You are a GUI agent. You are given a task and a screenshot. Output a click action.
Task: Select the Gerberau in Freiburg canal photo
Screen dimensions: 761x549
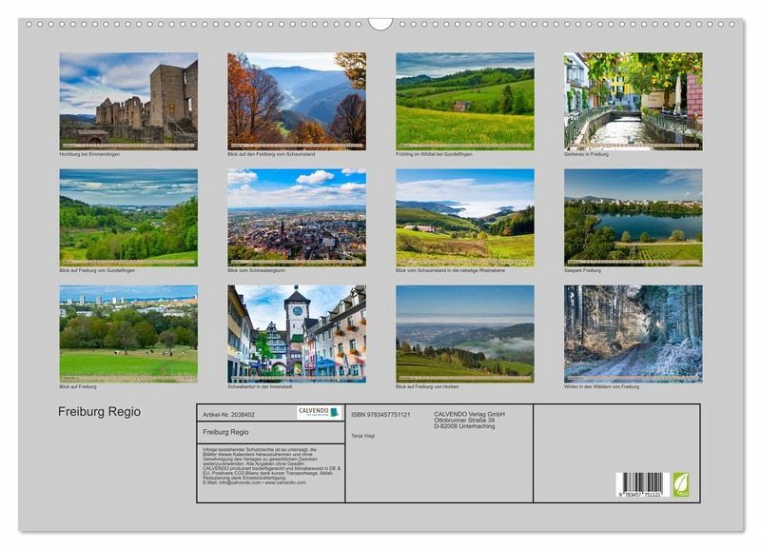[x=633, y=101]
